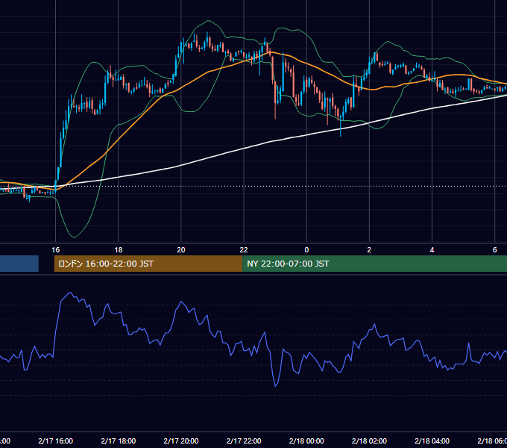Click the 6 hour label on upper time axis
The height and width of the screenshot is (448, 507).
coord(495,250)
